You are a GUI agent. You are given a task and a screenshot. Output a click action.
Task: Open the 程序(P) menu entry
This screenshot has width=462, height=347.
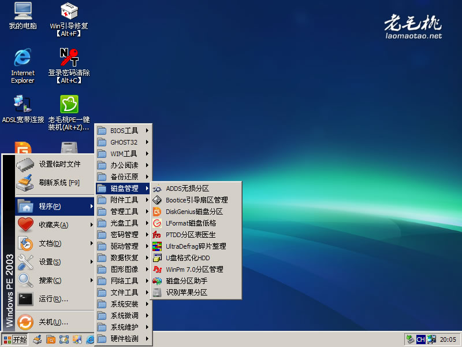[x=55, y=206]
